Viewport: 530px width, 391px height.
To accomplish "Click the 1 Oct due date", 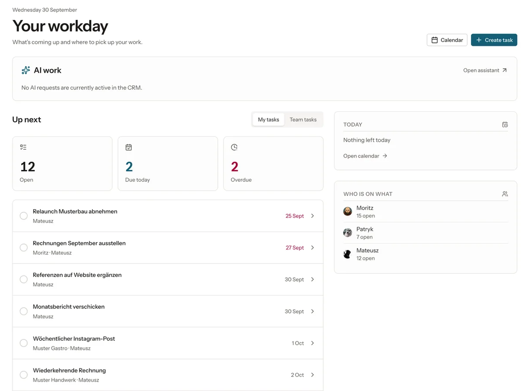I will tap(298, 343).
